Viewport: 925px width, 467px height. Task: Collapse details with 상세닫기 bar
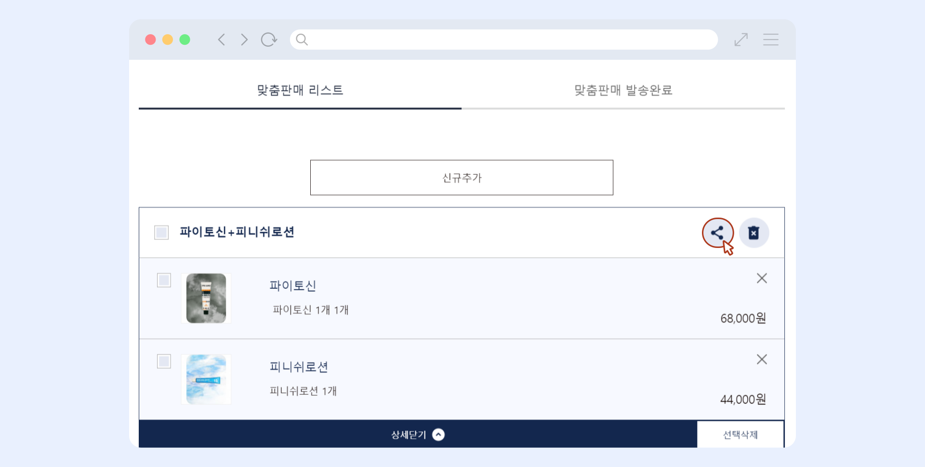pyautogui.click(x=417, y=435)
